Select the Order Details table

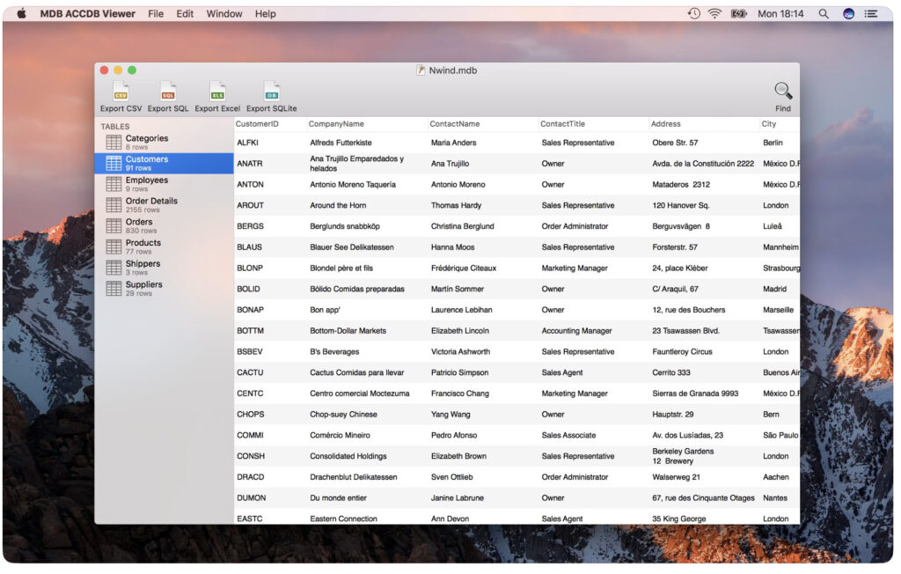150,205
